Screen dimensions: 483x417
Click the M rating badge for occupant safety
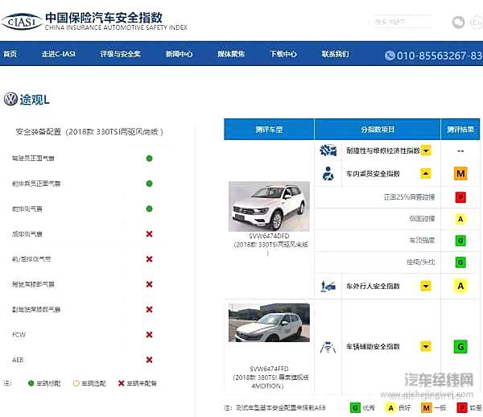pyautogui.click(x=460, y=174)
